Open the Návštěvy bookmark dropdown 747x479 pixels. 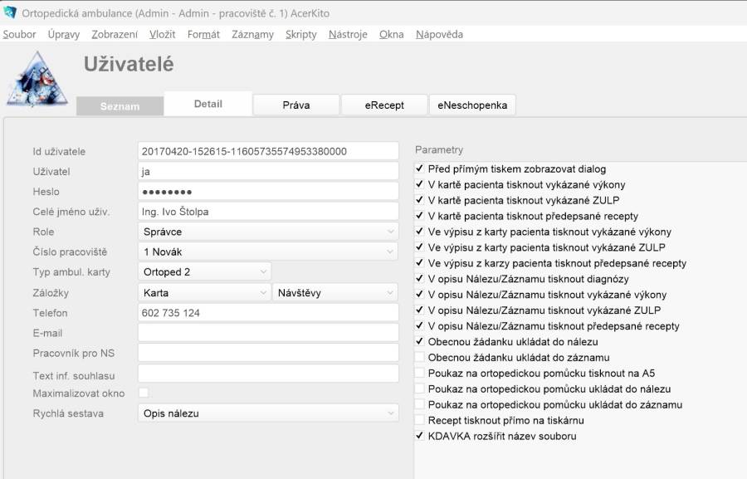[335, 292]
